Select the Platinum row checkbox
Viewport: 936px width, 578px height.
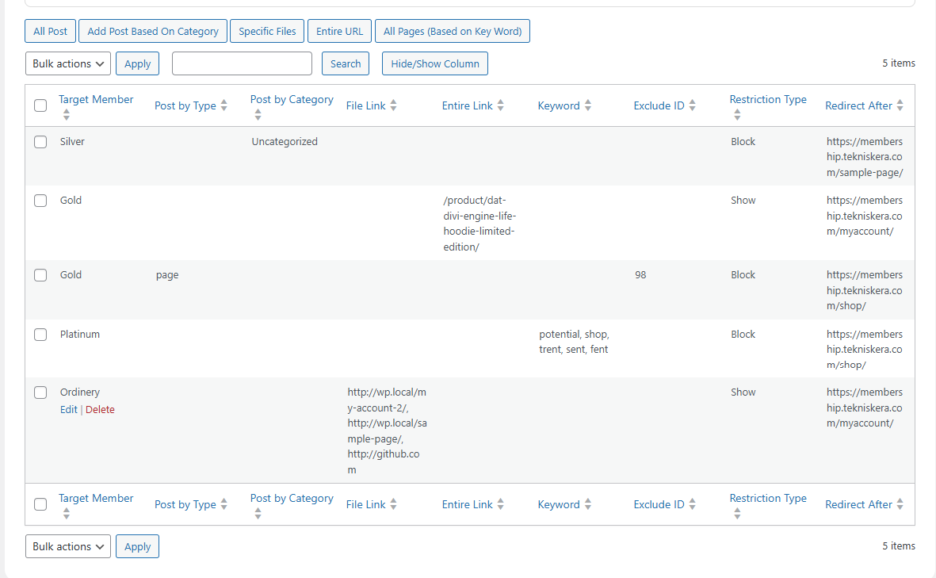click(x=40, y=335)
